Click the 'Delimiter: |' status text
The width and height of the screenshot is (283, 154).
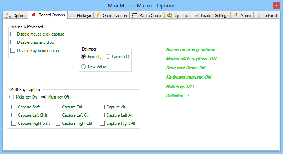[178, 96]
